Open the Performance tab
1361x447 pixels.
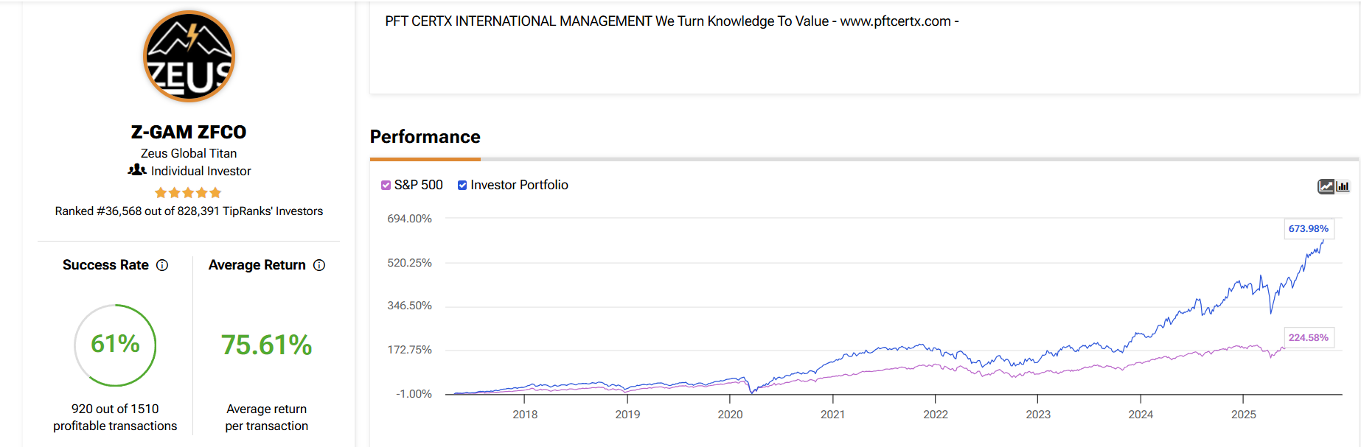pyautogui.click(x=425, y=138)
